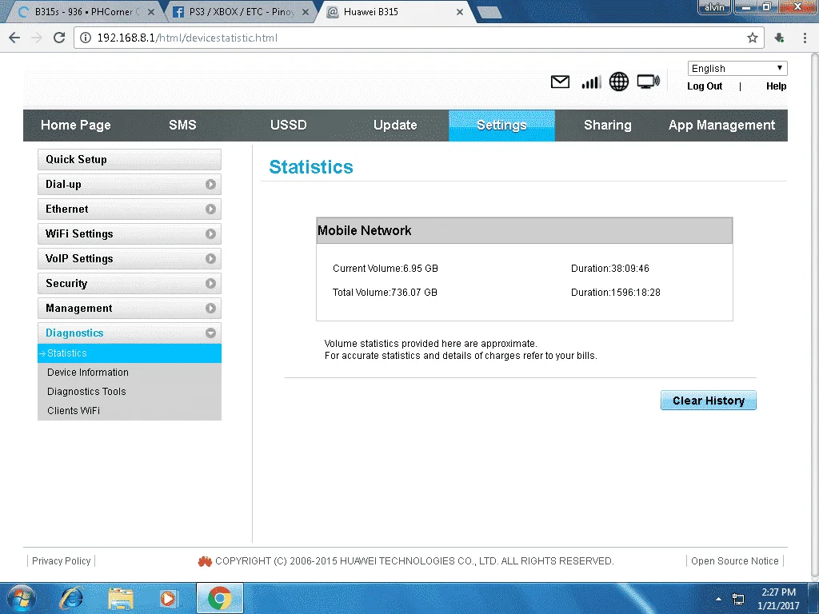Go to the Home Page tab
The height and width of the screenshot is (614, 819).
pos(76,126)
